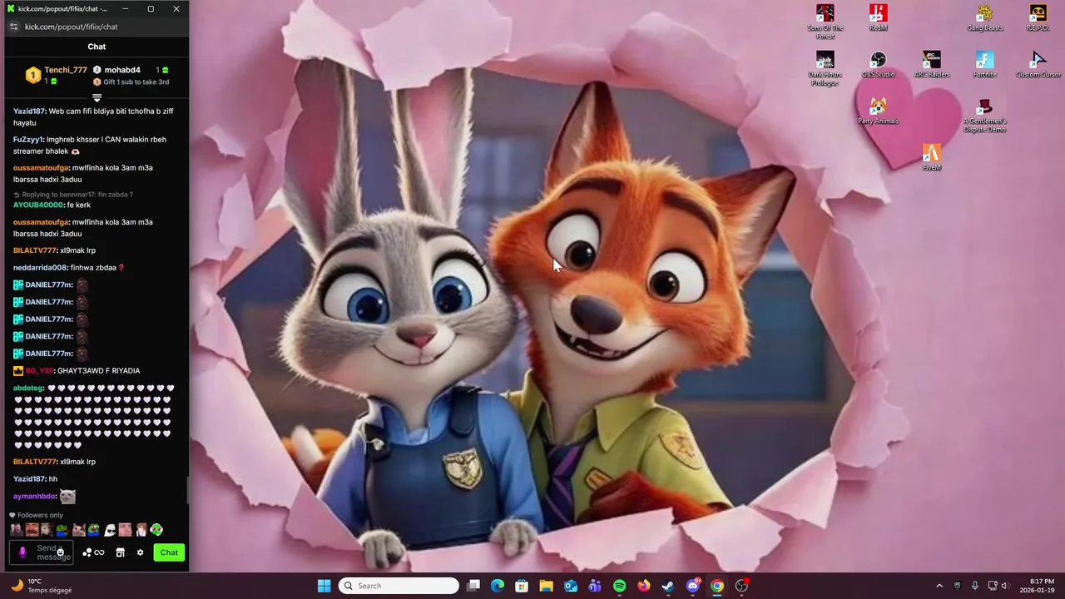Click username FuZzy1 in chat
This screenshot has width=1065, height=599.
(27, 140)
